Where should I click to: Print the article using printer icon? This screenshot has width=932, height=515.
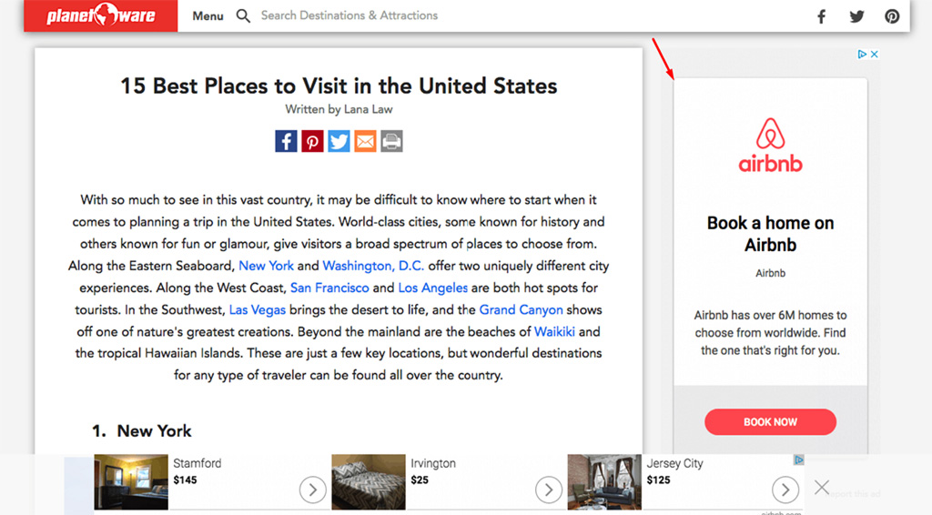click(391, 141)
